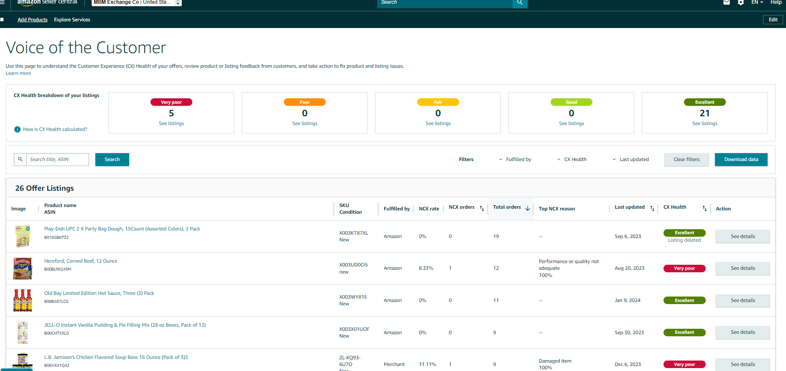Click the Amazon Seller Central logo
Image resolution: width=786 pixels, height=371 pixels.
tap(47, 2)
